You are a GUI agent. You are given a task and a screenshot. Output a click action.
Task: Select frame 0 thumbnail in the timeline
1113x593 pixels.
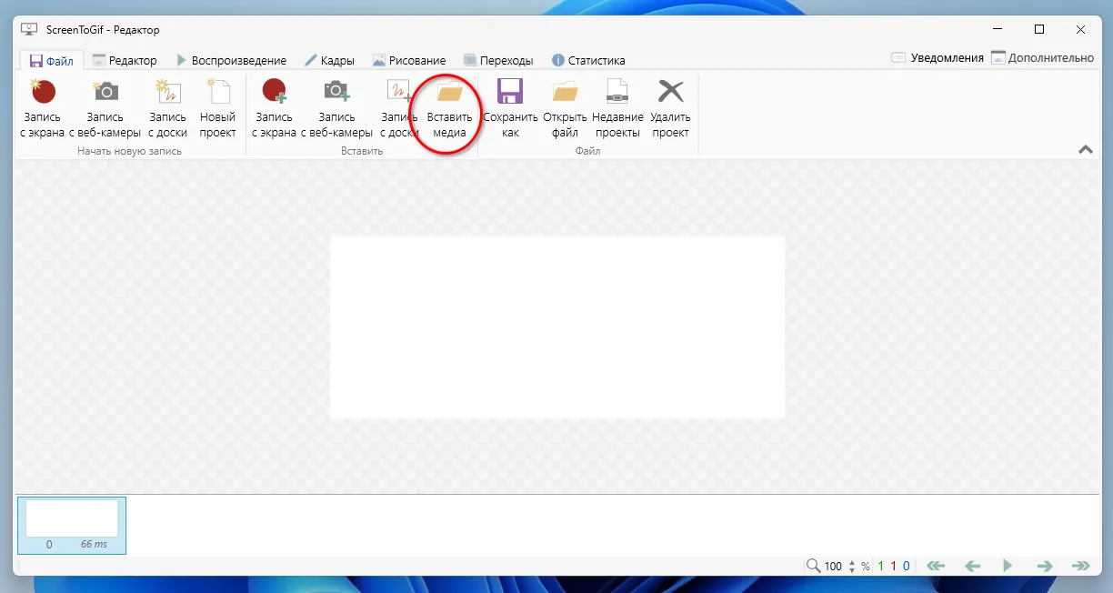tap(71, 525)
